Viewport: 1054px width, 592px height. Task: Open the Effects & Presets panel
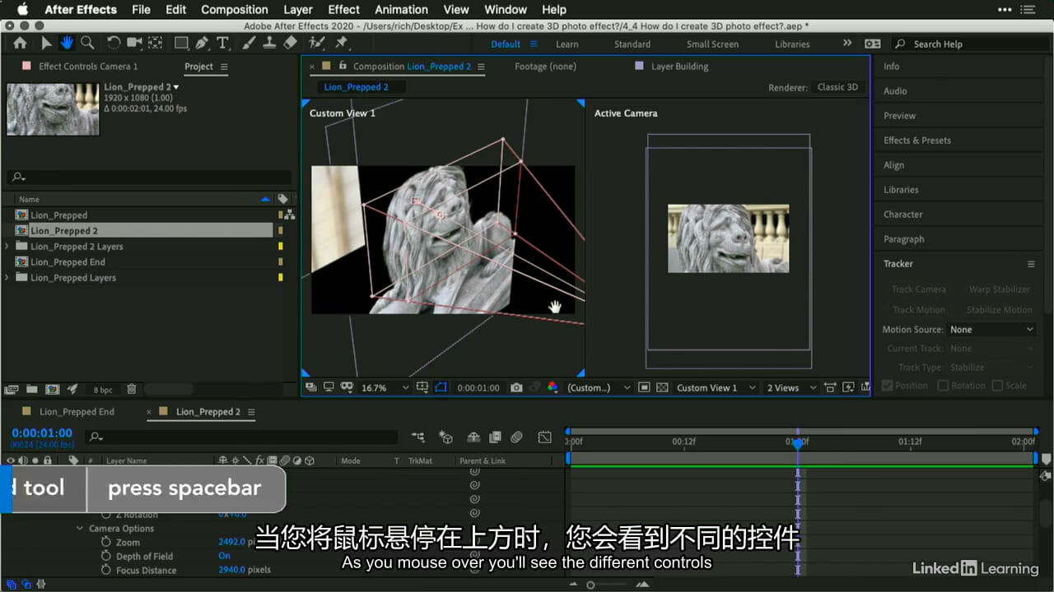coord(917,141)
